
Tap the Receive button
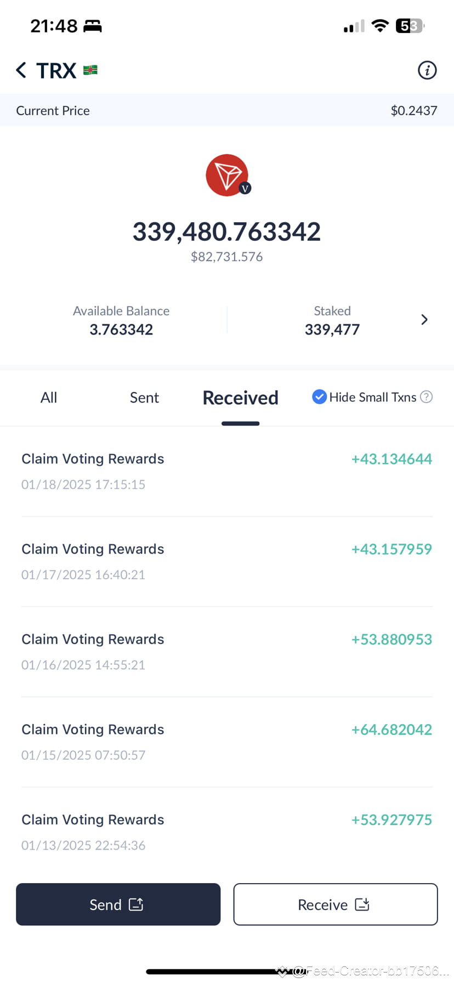pos(335,904)
